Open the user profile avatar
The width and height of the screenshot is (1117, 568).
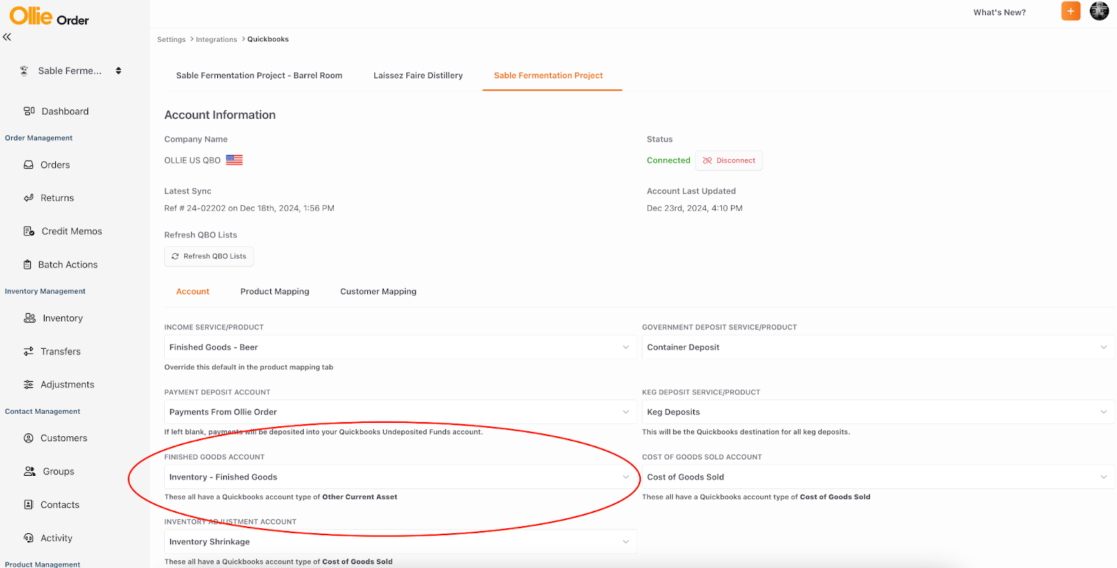(x=1100, y=11)
